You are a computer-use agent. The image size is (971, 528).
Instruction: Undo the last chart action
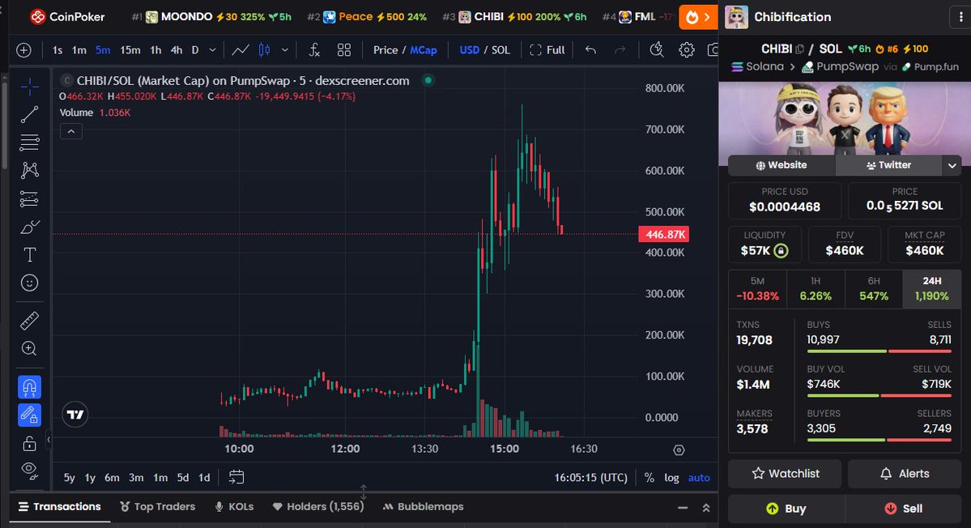click(x=590, y=50)
